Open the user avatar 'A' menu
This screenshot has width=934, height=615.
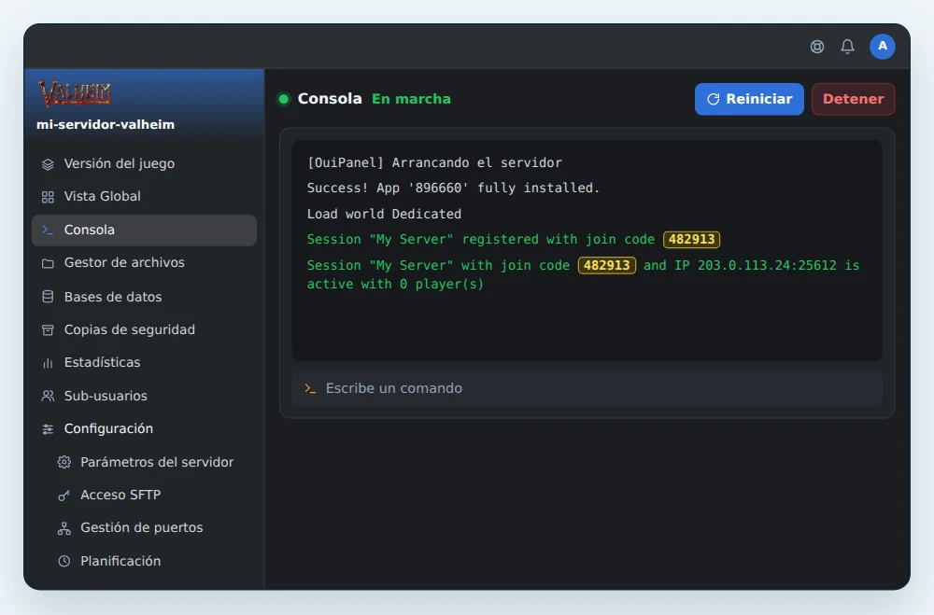[883, 47]
